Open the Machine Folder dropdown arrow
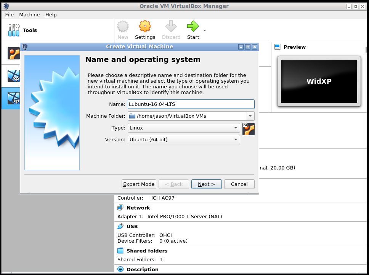Screen dimensions: 369x275 250,116
